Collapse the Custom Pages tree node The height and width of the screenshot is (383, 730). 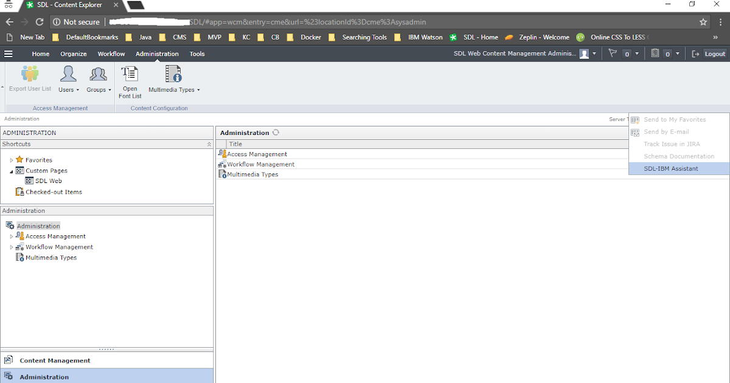point(12,170)
